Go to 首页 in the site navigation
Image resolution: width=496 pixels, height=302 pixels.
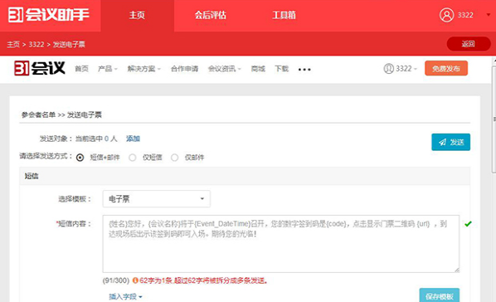(81, 69)
